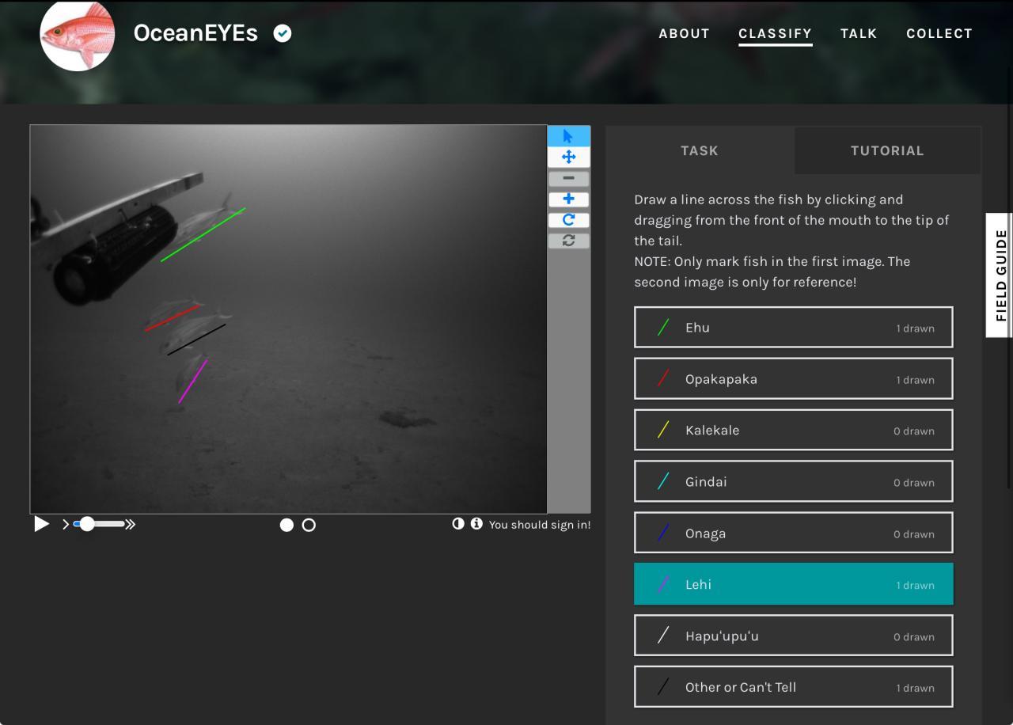Click the Opakapaka "1 drawn" count
1013x725 pixels.
point(915,380)
